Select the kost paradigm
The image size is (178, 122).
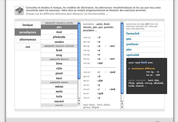(59, 78)
